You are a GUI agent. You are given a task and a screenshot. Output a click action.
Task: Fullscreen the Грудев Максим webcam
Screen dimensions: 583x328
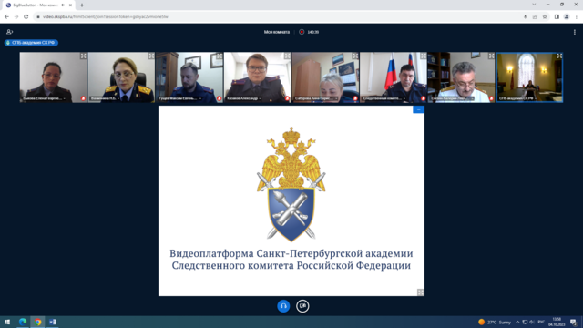coord(220,56)
